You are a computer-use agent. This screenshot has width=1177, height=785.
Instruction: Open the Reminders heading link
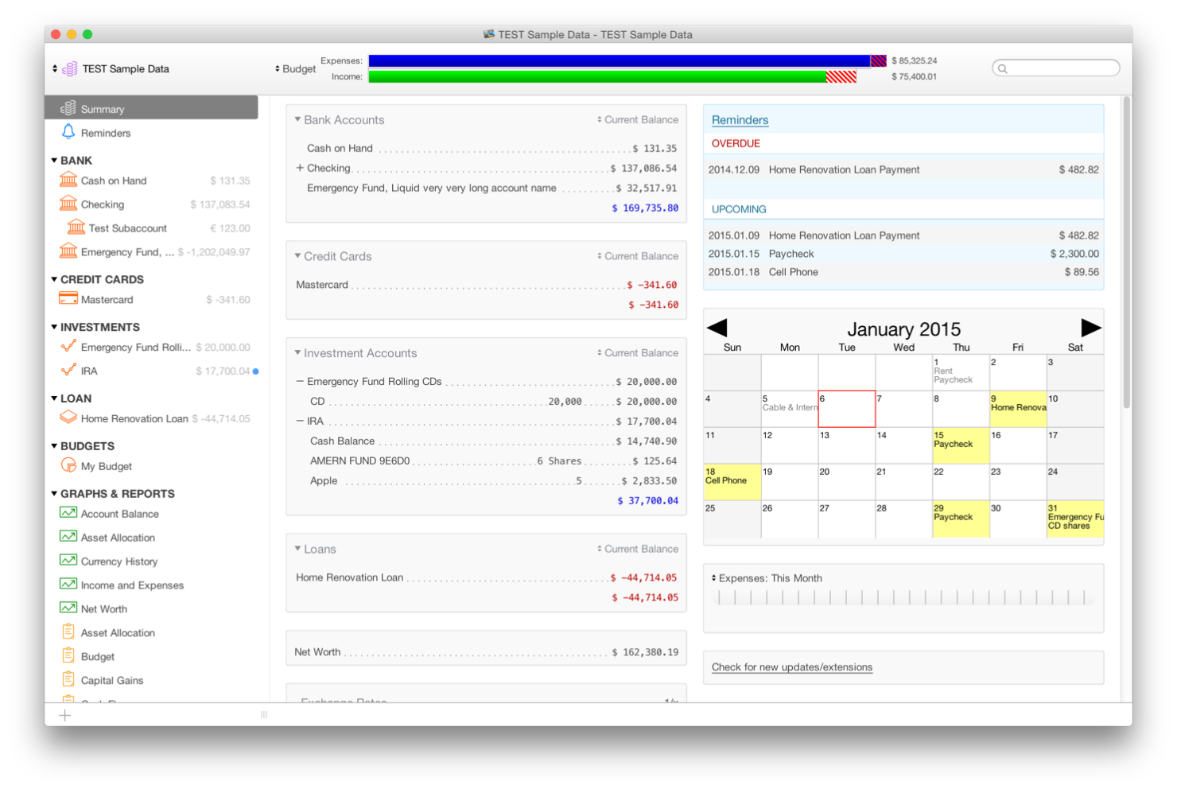tap(740, 120)
